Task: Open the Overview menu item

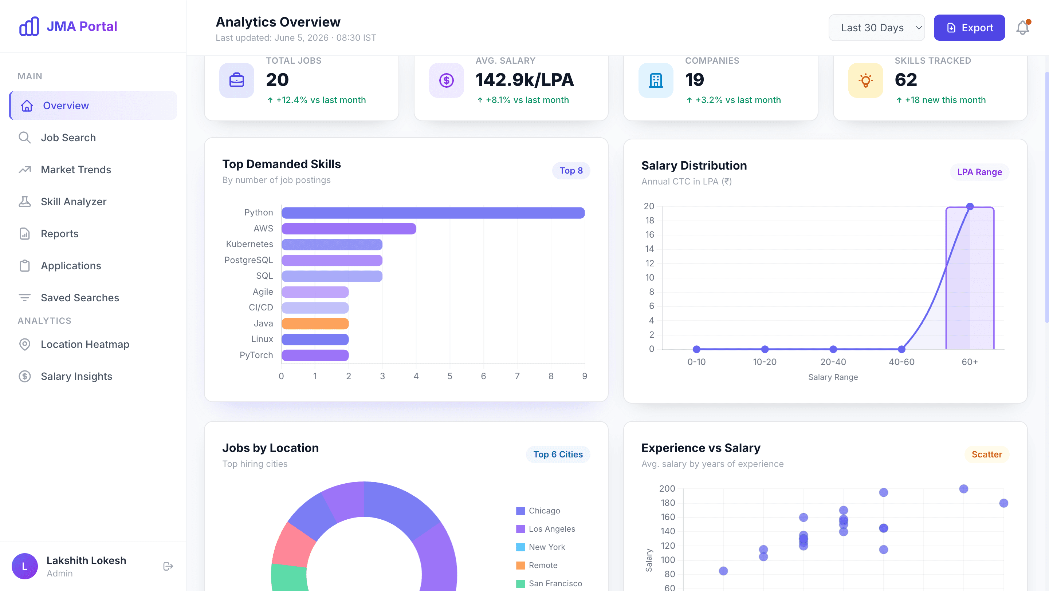Action: click(x=93, y=106)
